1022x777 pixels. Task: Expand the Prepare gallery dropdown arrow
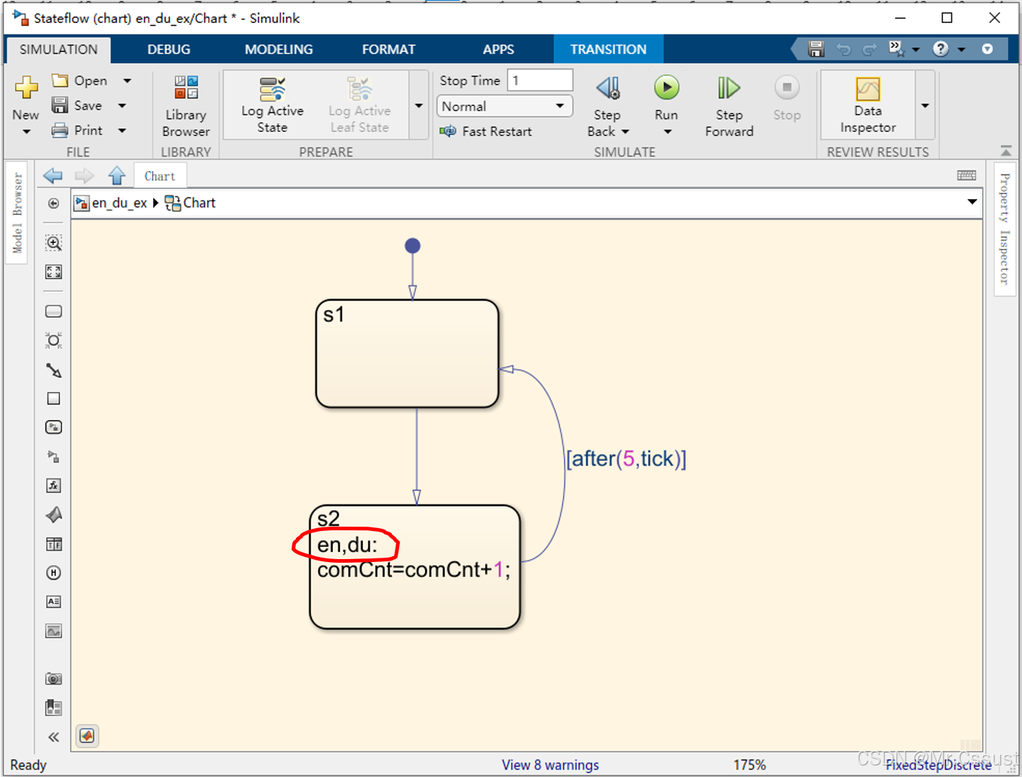(x=419, y=105)
